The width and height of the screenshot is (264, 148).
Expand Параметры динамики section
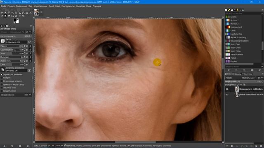(x=2, y=74)
